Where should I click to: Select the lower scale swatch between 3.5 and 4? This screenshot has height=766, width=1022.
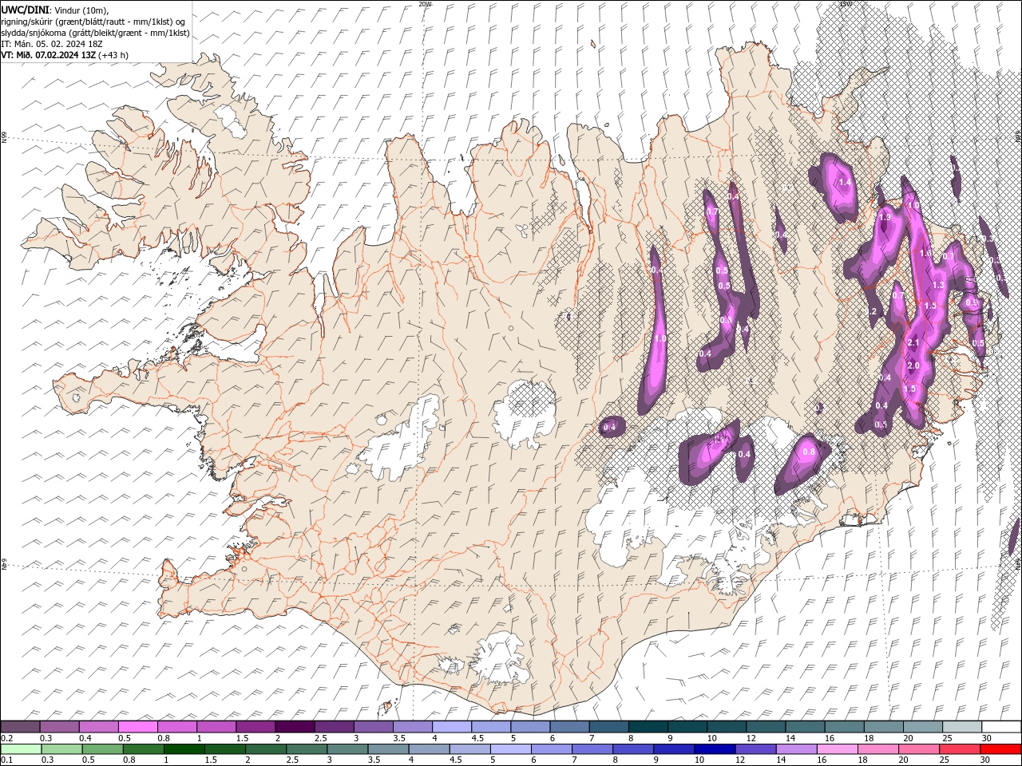coord(388,749)
